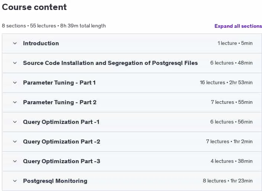Click the 8 lectures 1hr 23min label
The height and width of the screenshot is (191, 262).
coord(227,181)
